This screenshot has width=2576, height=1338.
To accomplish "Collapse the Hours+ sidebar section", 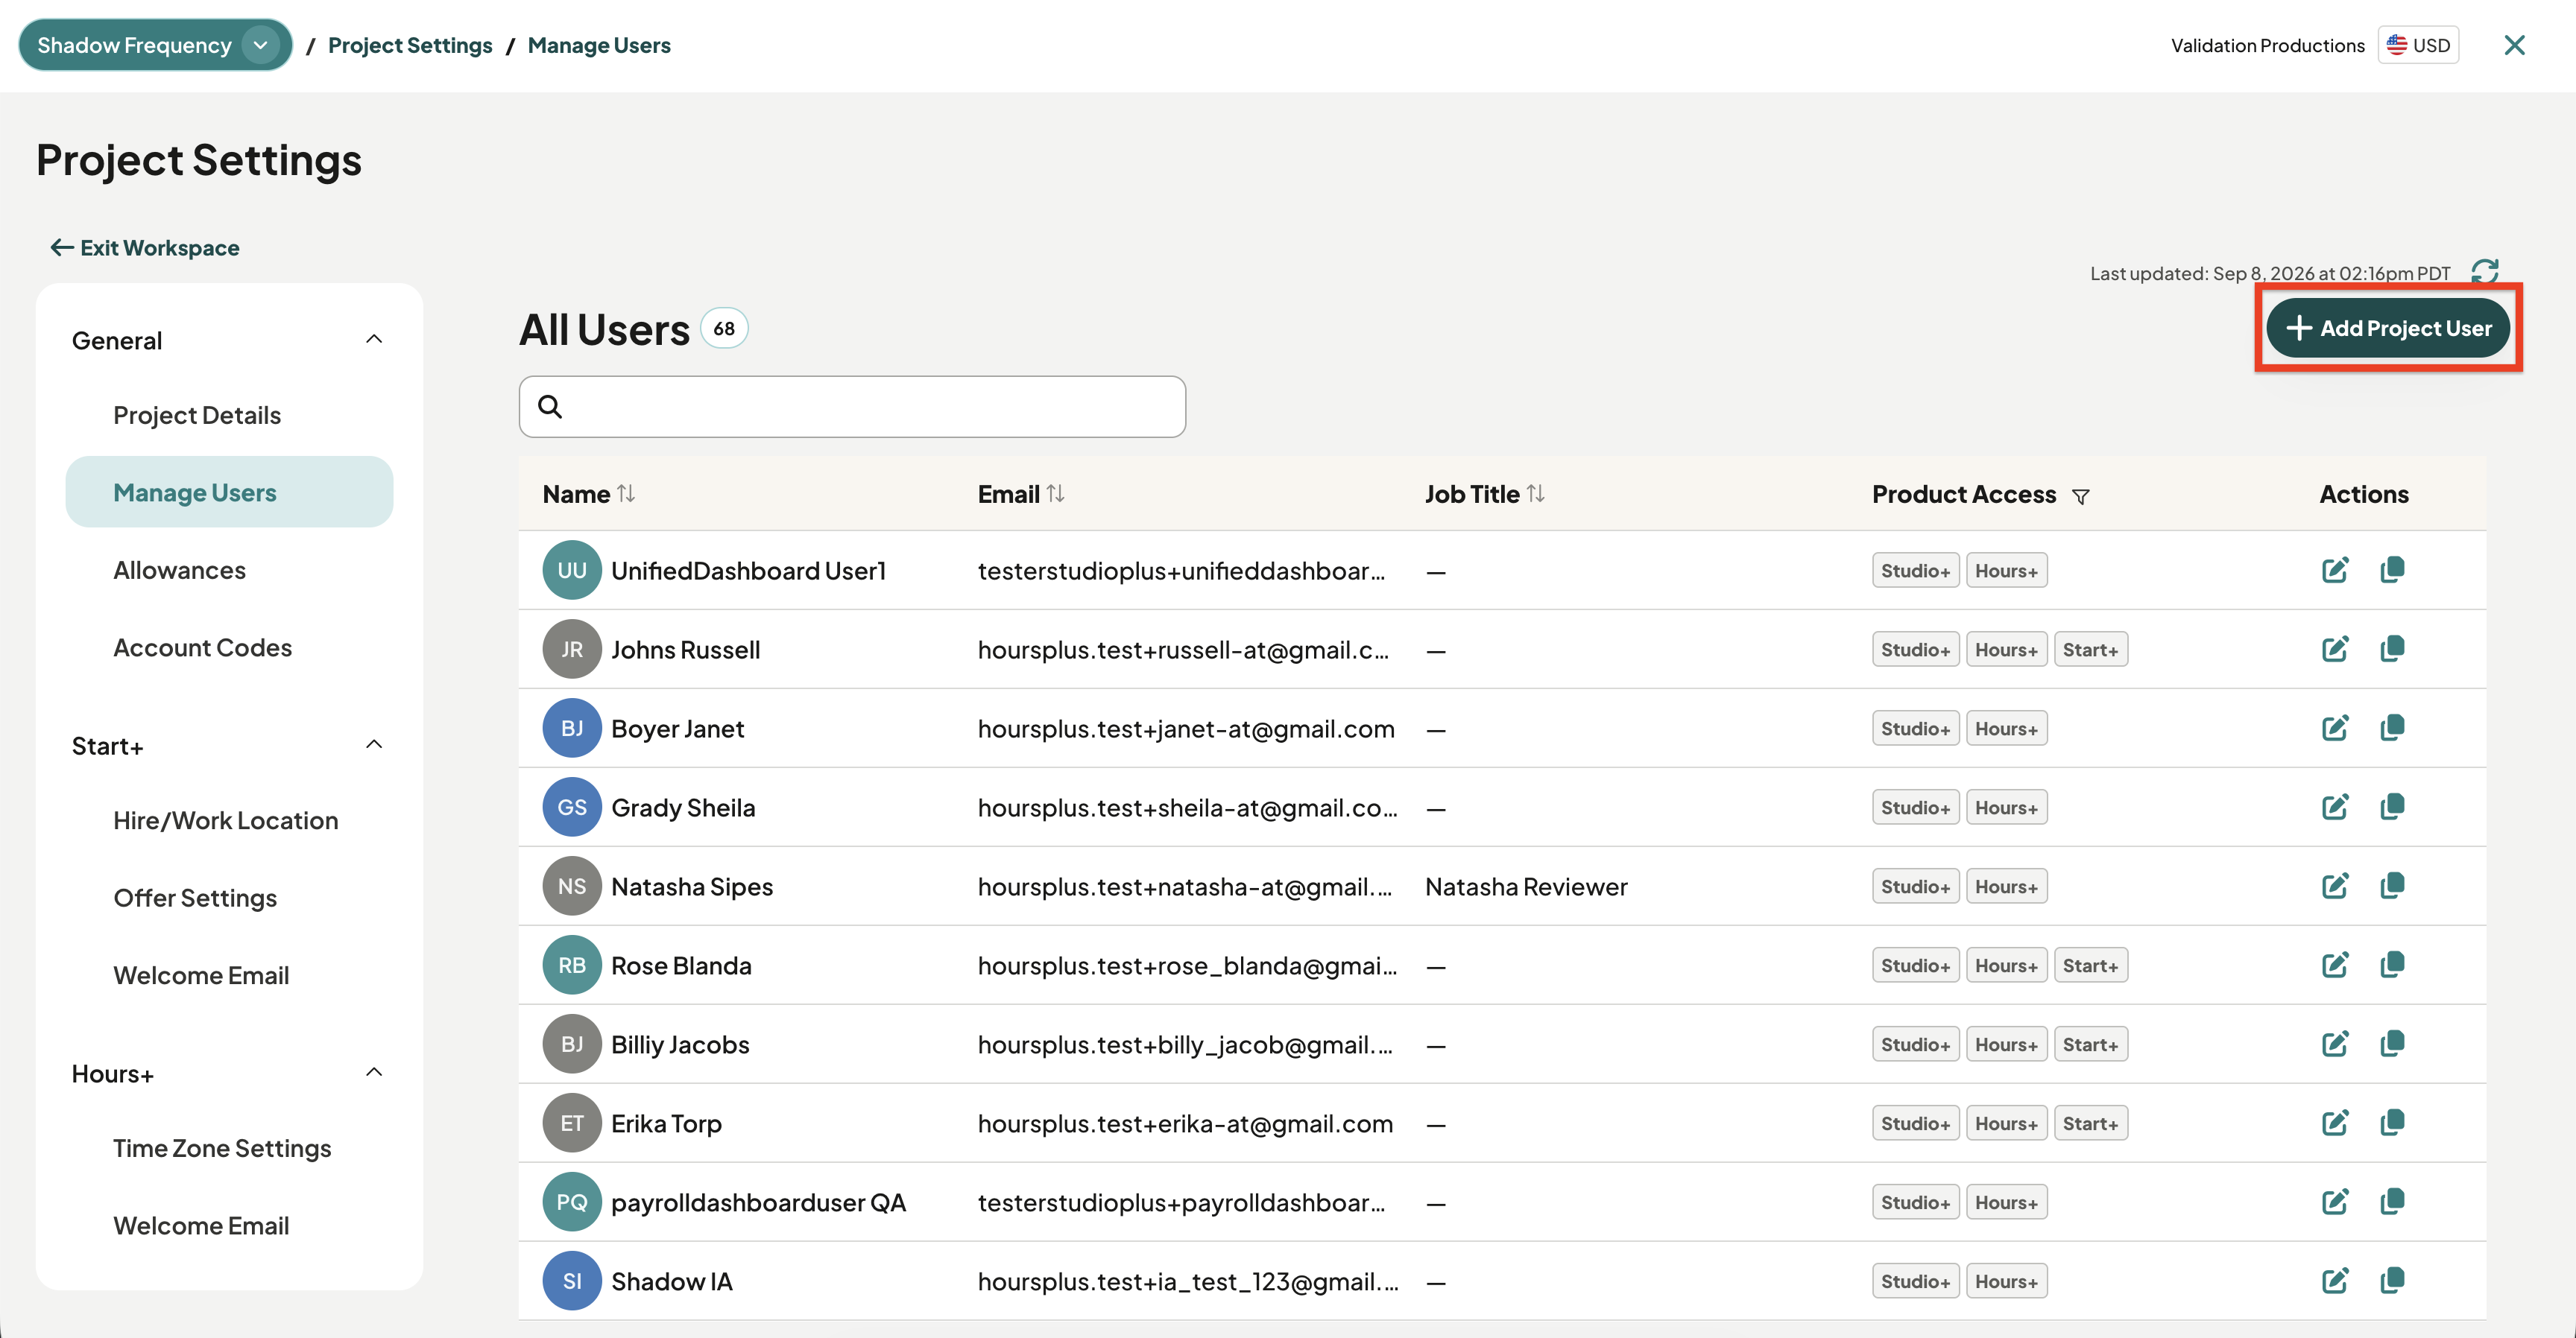I will click(374, 1074).
